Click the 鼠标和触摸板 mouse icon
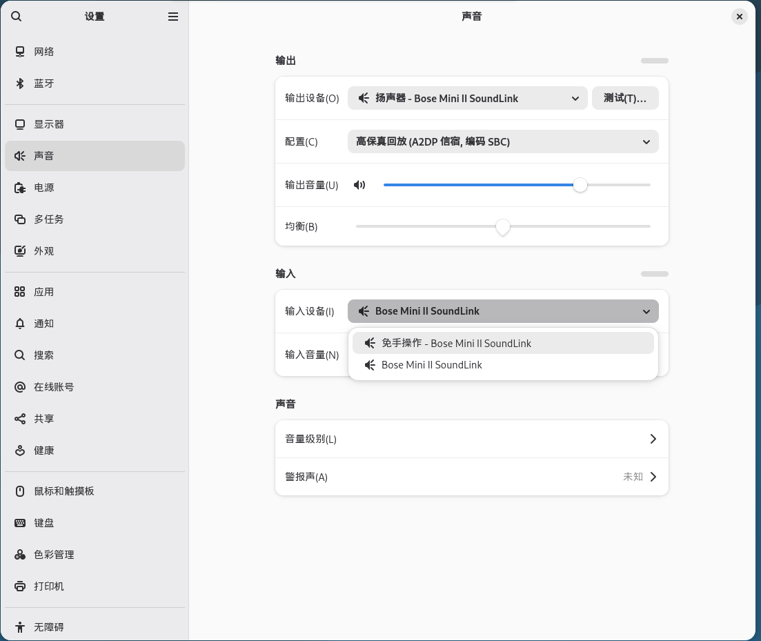 20,491
